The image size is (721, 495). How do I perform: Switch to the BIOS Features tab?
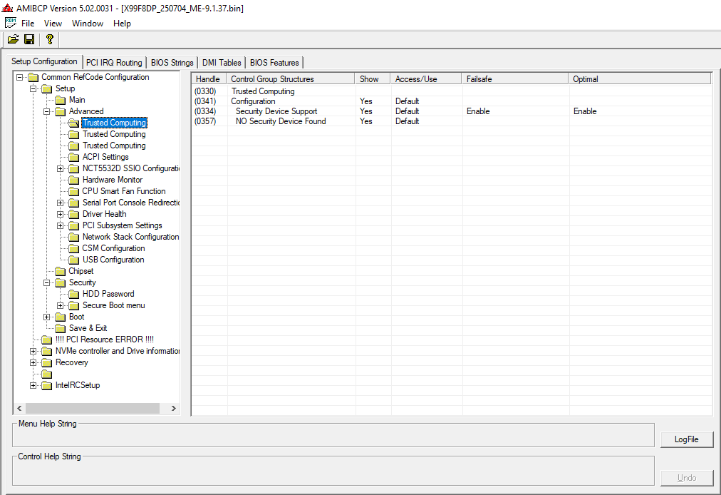pyautogui.click(x=274, y=63)
